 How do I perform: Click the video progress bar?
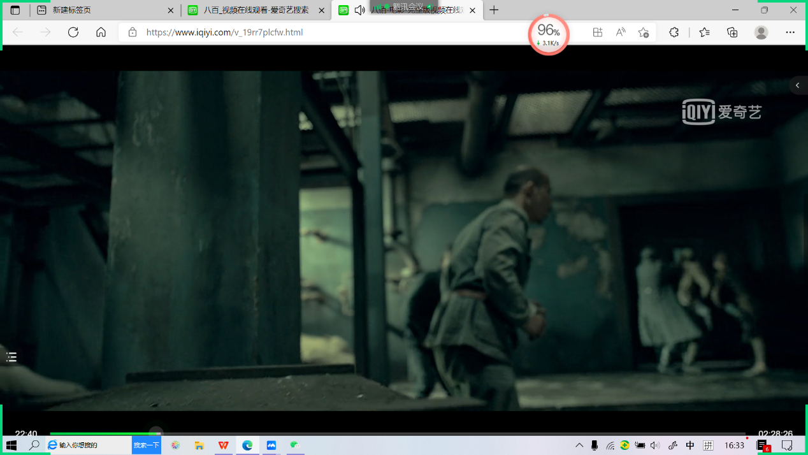point(395,433)
